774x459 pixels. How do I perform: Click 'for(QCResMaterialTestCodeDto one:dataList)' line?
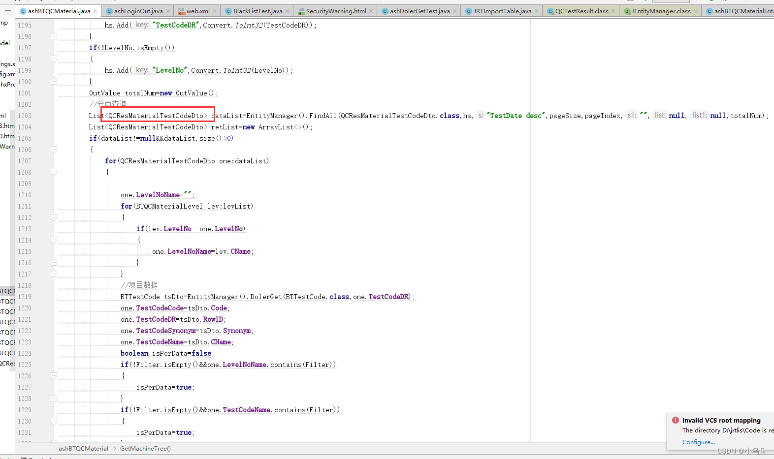187,161
